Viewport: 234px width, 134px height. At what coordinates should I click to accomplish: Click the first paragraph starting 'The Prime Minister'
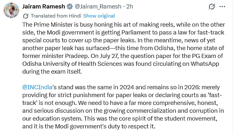point(123,48)
